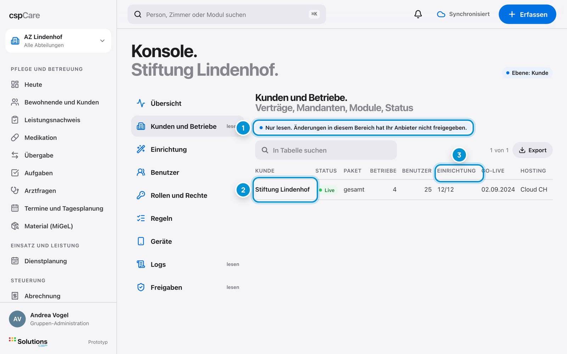Click the Freigaben shield icon
This screenshot has height=354, width=567.
pyautogui.click(x=141, y=287)
